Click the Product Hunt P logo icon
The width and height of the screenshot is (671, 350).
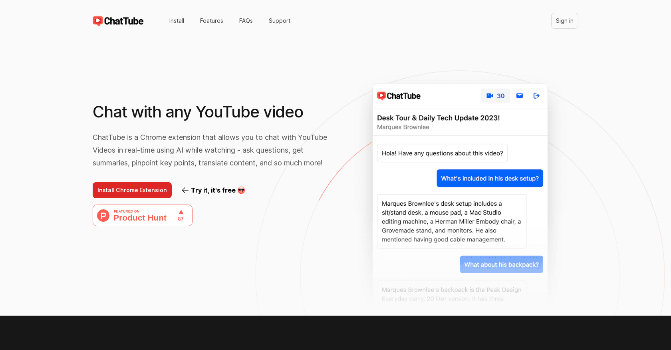(103, 215)
